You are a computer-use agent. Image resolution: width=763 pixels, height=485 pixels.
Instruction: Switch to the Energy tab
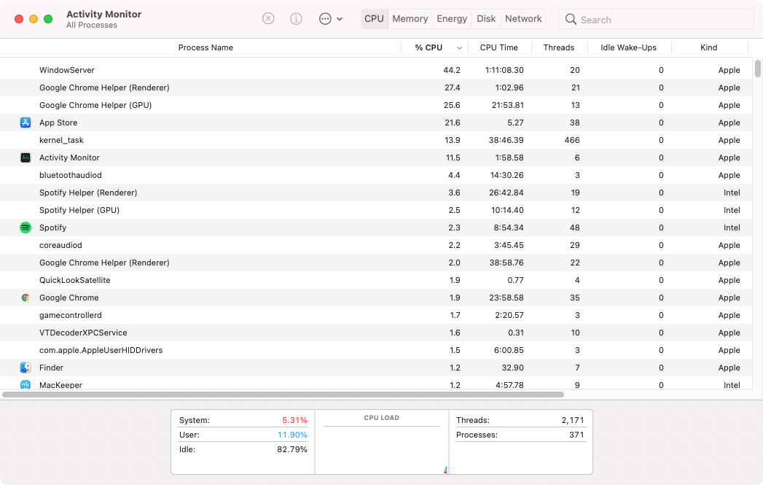click(x=452, y=18)
